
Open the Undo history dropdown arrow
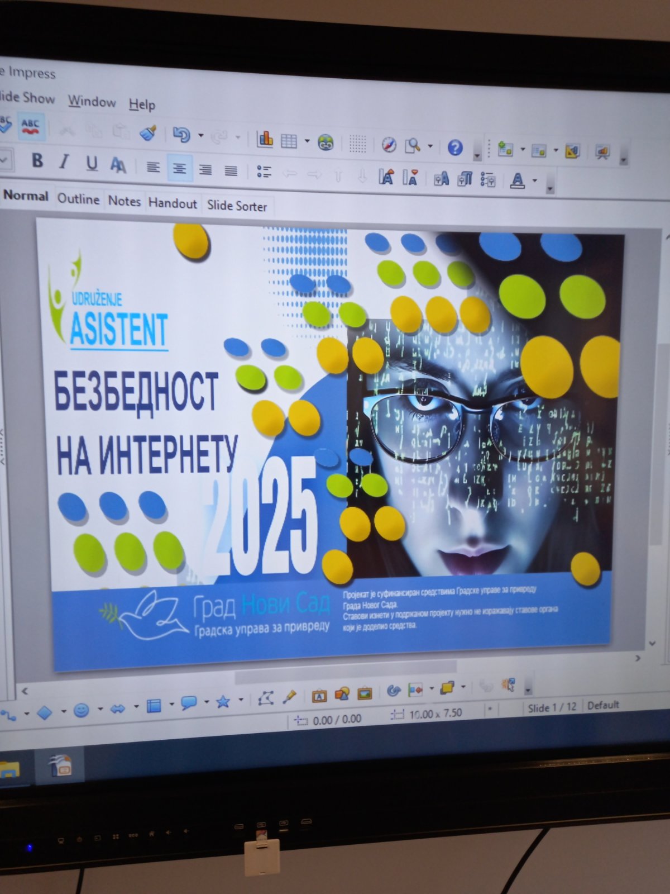click(x=201, y=135)
